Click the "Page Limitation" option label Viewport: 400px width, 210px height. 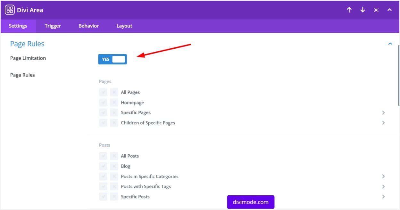[x=28, y=58]
